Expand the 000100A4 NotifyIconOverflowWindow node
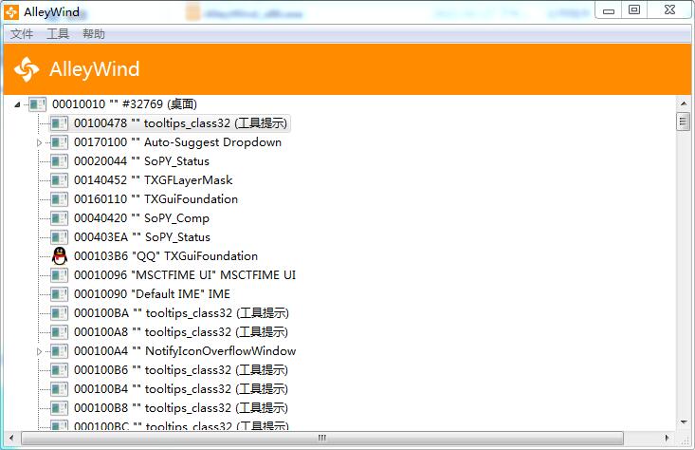This screenshot has width=695, height=450. click(x=39, y=351)
